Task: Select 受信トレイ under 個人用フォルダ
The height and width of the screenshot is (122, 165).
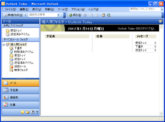Action: (20, 55)
